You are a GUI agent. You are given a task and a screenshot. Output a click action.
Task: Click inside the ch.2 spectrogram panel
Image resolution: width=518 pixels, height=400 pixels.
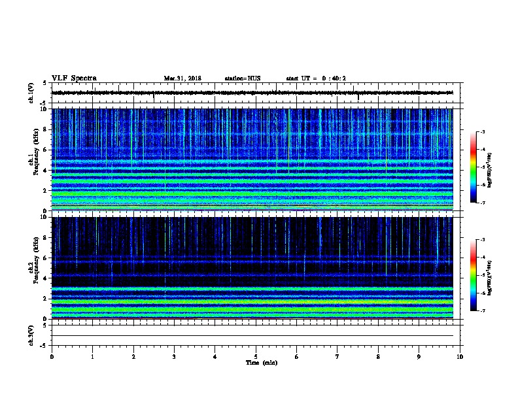click(x=252, y=268)
